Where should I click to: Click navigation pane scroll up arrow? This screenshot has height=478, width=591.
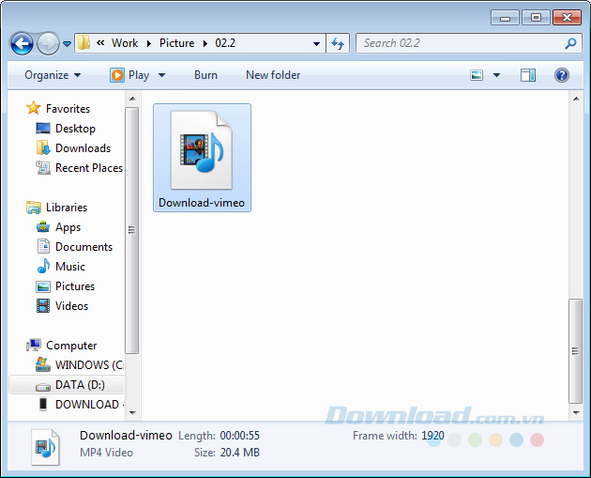pyautogui.click(x=132, y=99)
